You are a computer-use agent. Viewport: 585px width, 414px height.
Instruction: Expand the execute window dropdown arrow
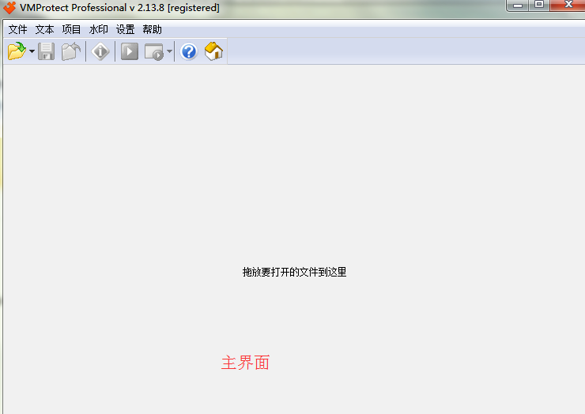(169, 51)
